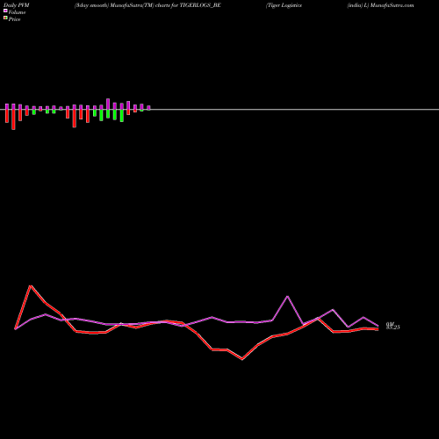Click the '(3day smooth) MunafaSutra(TM) charts for TIGERLOGS_BE' heading
The width and height of the screenshot is (439, 439).
click(x=148, y=5)
